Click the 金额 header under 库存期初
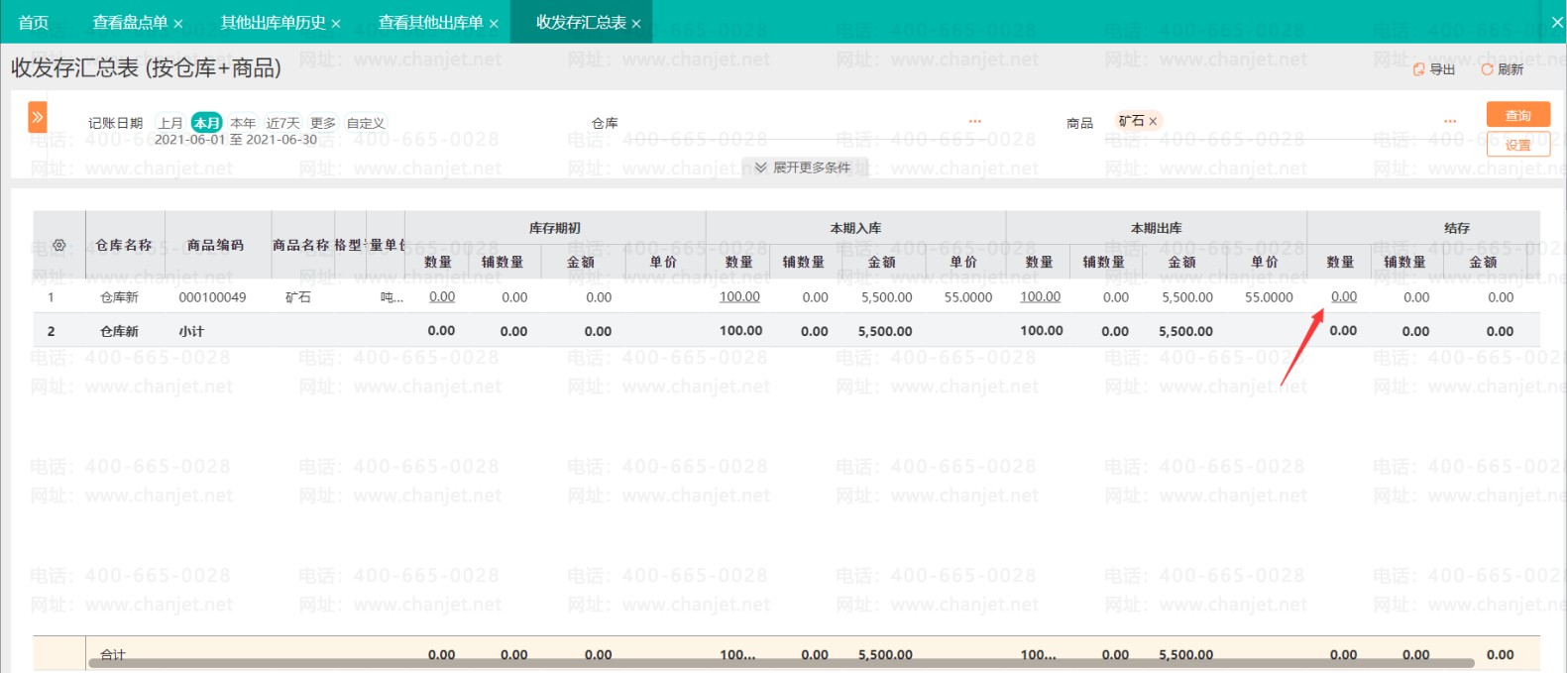The height and width of the screenshot is (673, 1567). tap(581, 262)
